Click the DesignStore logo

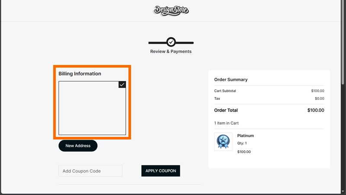point(171,10)
